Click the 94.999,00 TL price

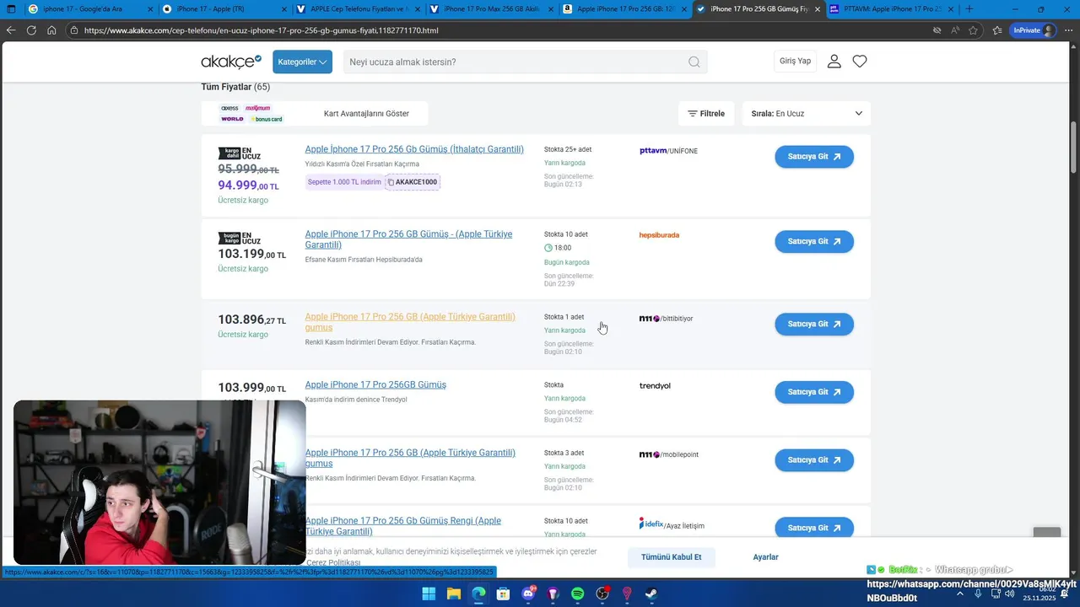[x=249, y=185]
